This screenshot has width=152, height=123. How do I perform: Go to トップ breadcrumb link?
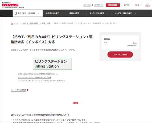(x=16, y=24)
